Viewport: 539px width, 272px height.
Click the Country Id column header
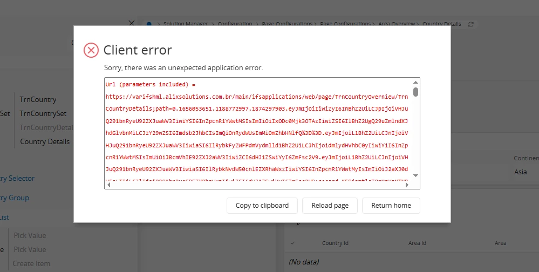point(335,243)
